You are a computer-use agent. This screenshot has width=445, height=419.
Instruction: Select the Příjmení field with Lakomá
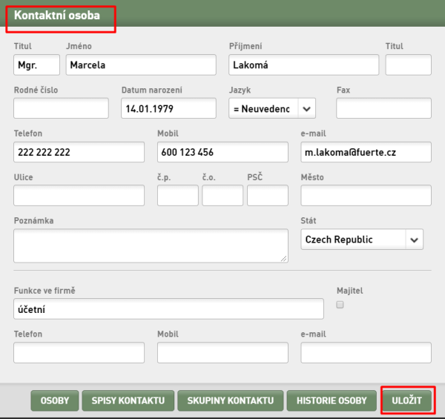coord(303,65)
